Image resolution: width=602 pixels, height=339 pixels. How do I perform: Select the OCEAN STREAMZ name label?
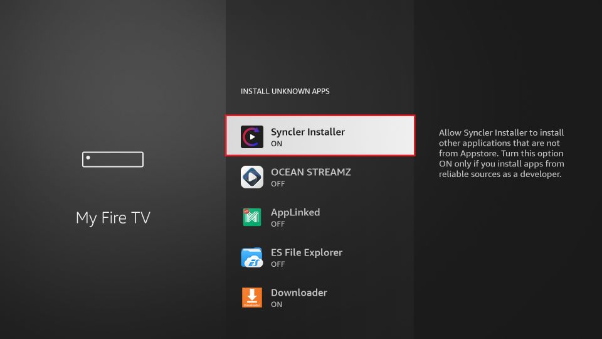[x=311, y=172]
